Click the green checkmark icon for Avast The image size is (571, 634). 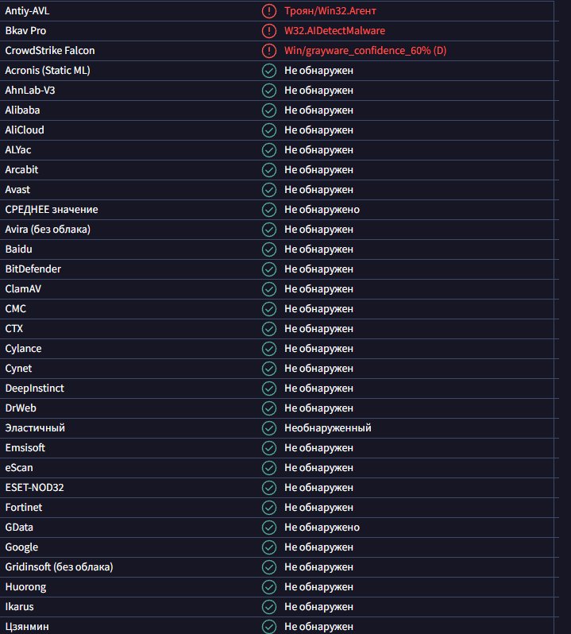tap(269, 190)
